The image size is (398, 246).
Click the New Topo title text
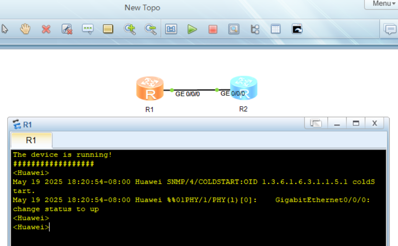click(x=142, y=8)
